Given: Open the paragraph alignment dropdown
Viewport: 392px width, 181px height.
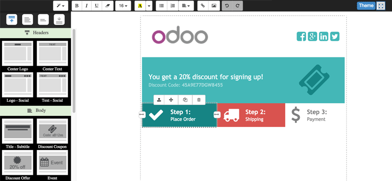Looking at the screenshot, I should [186, 6].
